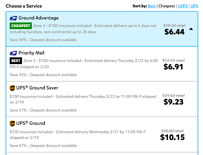Select the UPS Ground Saver service title
Viewport: 203px width, 155px height.
coord(37,88)
